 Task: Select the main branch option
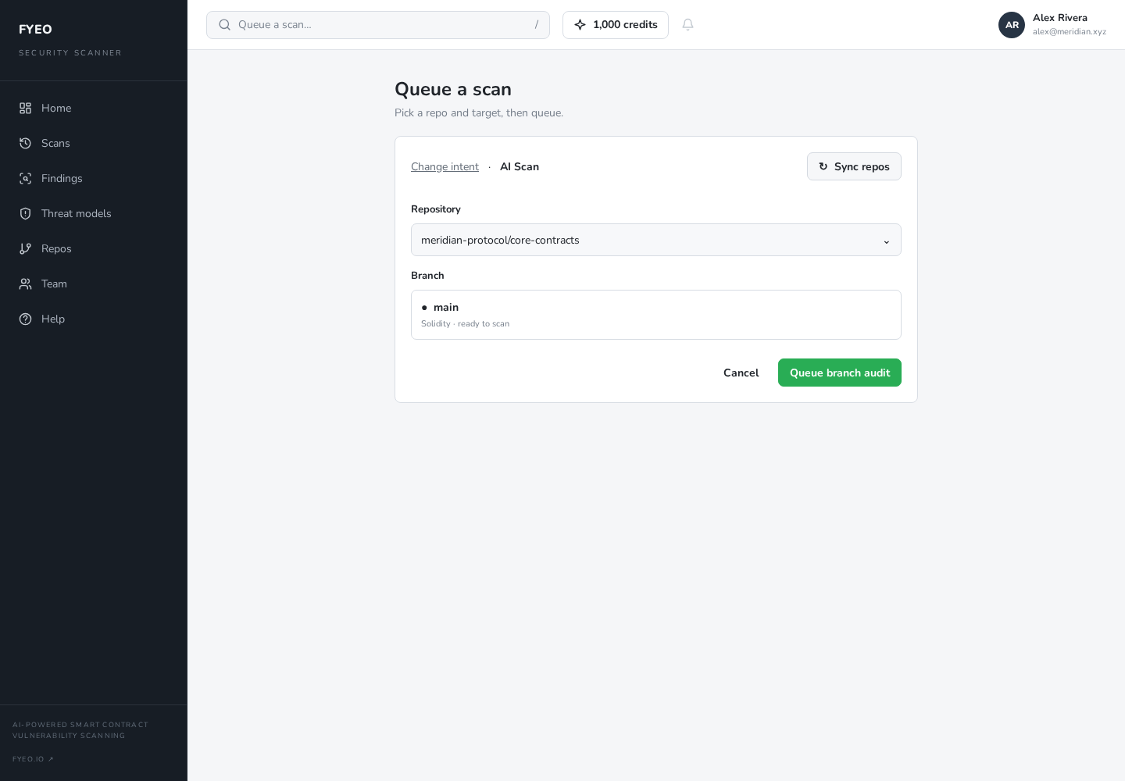[656, 315]
